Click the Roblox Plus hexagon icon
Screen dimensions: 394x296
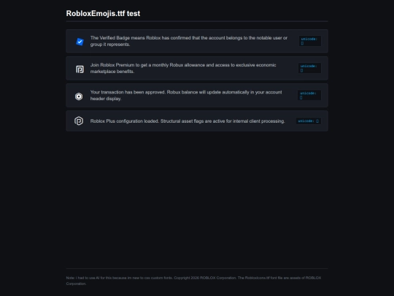coord(79,121)
